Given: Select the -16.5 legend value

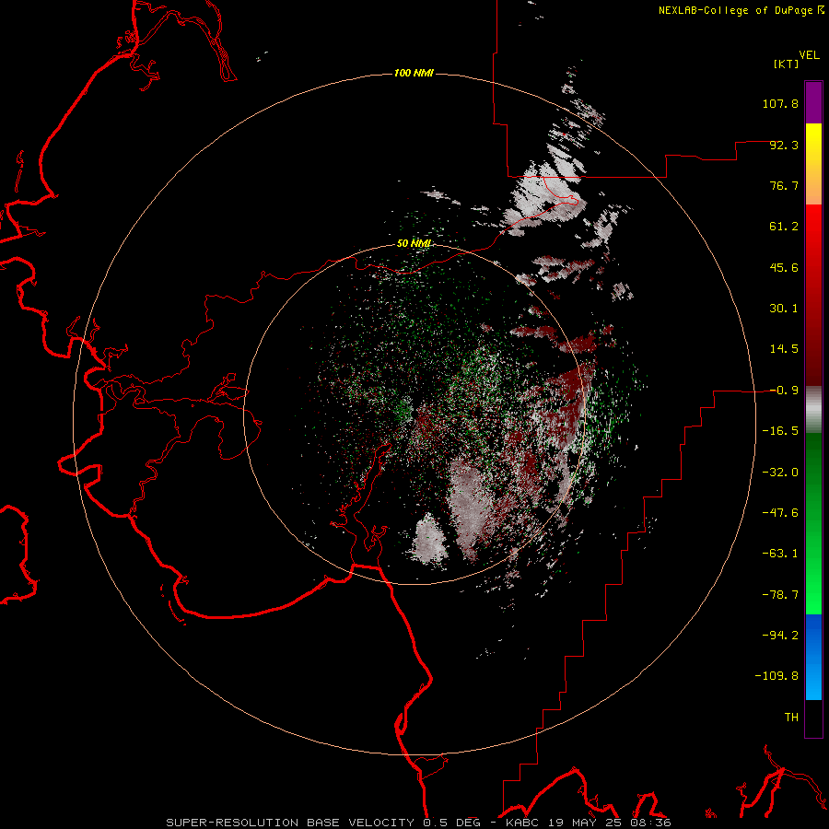Looking at the screenshot, I should pos(780,431).
